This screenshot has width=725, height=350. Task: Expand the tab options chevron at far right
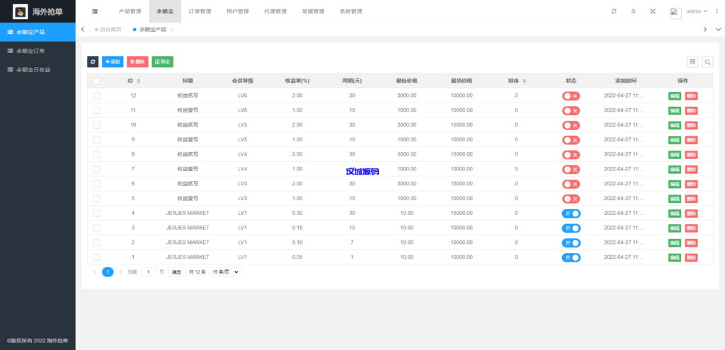point(718,29)
